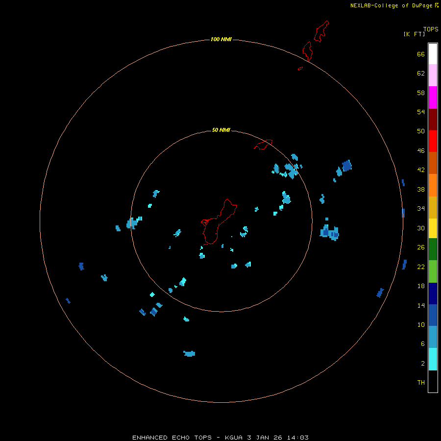The image size is (441, 441).
Task: Click the legend value 34
Action: click(421, 209)
